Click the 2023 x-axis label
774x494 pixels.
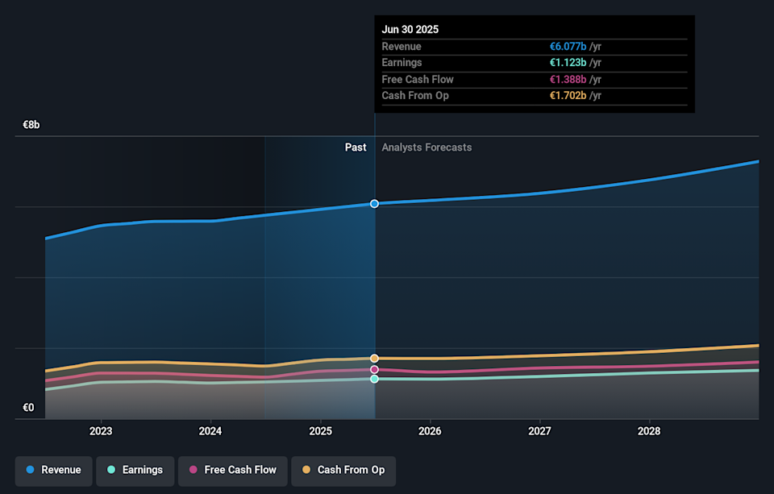point(101,431)
